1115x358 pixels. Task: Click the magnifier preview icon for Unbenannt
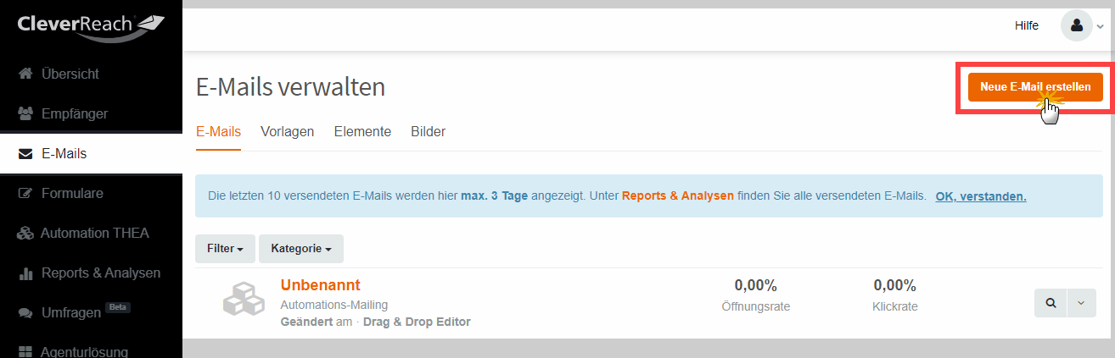click(x=1051, y=303)
